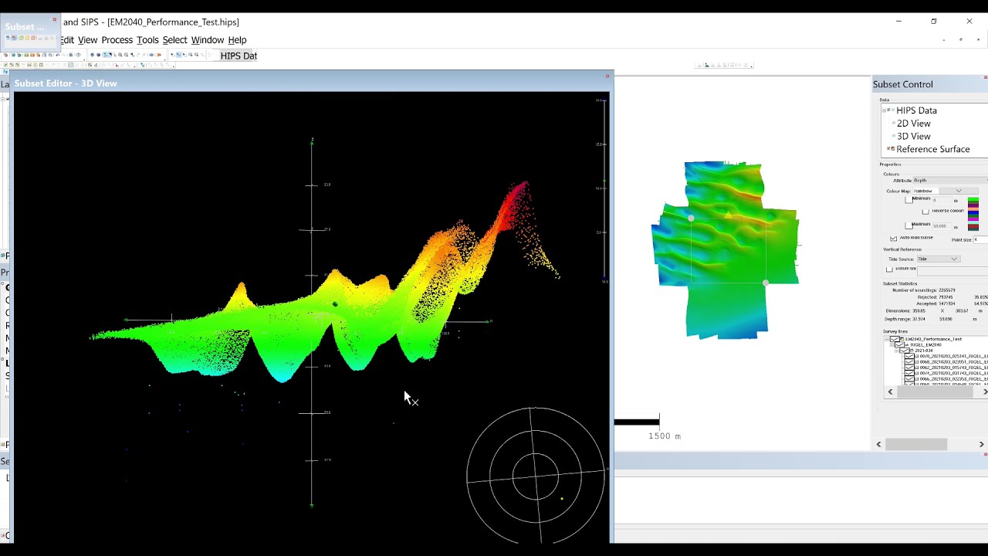
Task: Close the floating Subset toolbar
Action: 54,19
